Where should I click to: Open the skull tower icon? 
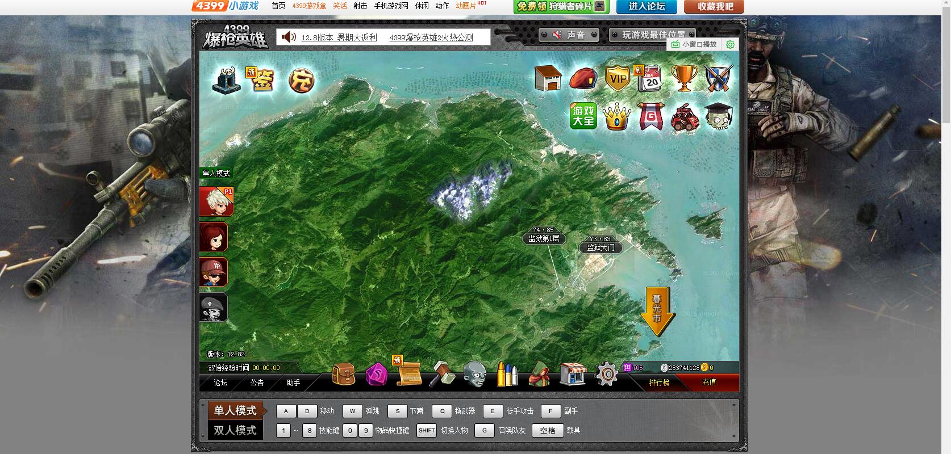pyautogui.click(x=226, y=79)
